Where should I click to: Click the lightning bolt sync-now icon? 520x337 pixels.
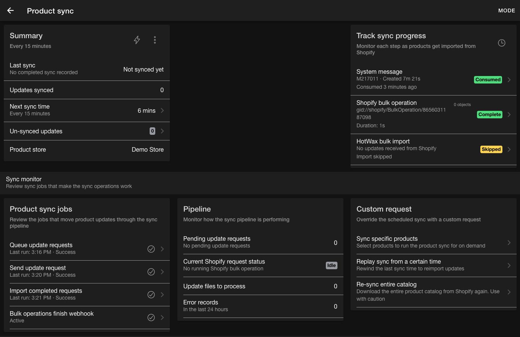tap(137, 40)
